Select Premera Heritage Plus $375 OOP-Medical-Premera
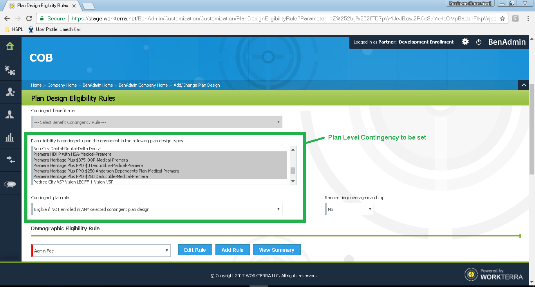This screenshot has width=535, height=287. pos(160,160)
